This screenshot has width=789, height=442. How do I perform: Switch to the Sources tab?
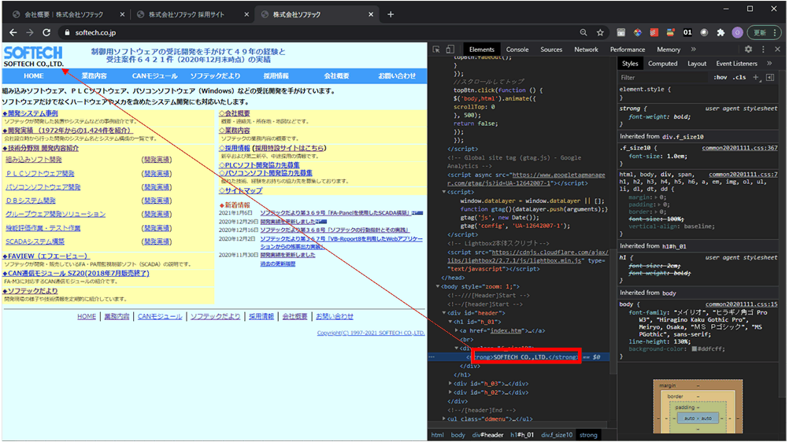551,50
